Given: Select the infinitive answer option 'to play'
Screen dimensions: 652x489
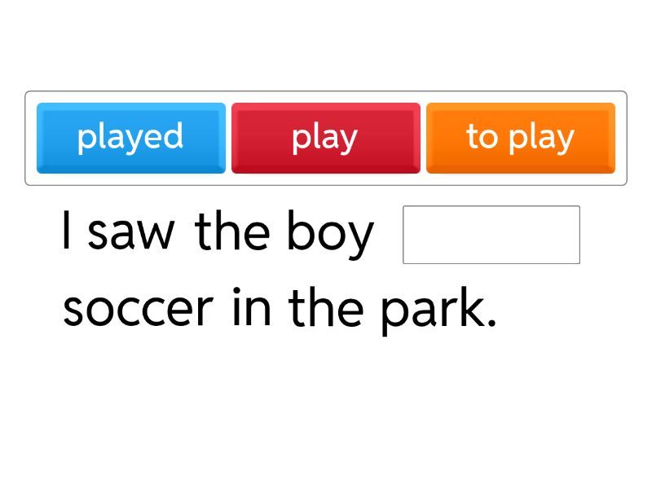Looking at the screenshot, I should pos(520,137).
